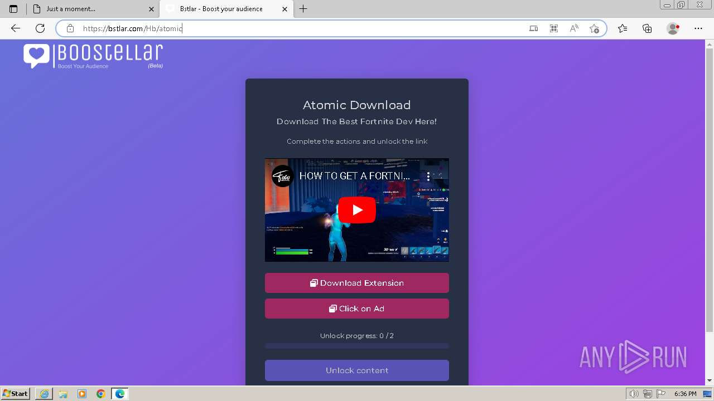Close the 'Just a moment...' tab
This screenshot has height=401, width=714.
[152, 9]
